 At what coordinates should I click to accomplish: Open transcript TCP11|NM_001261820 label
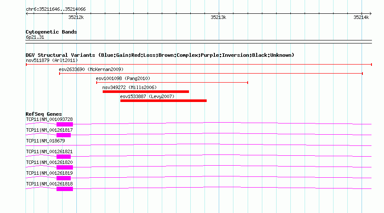tap(50, 162)
